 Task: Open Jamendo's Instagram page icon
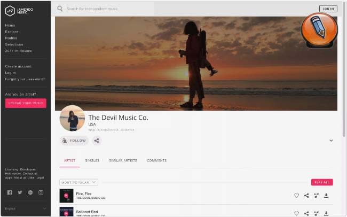point(41,192)
